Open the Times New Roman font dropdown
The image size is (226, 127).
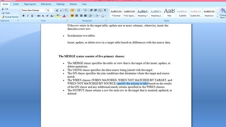click(45, 10)
